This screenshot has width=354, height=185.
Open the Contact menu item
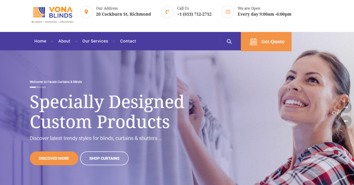click(128, 41)
